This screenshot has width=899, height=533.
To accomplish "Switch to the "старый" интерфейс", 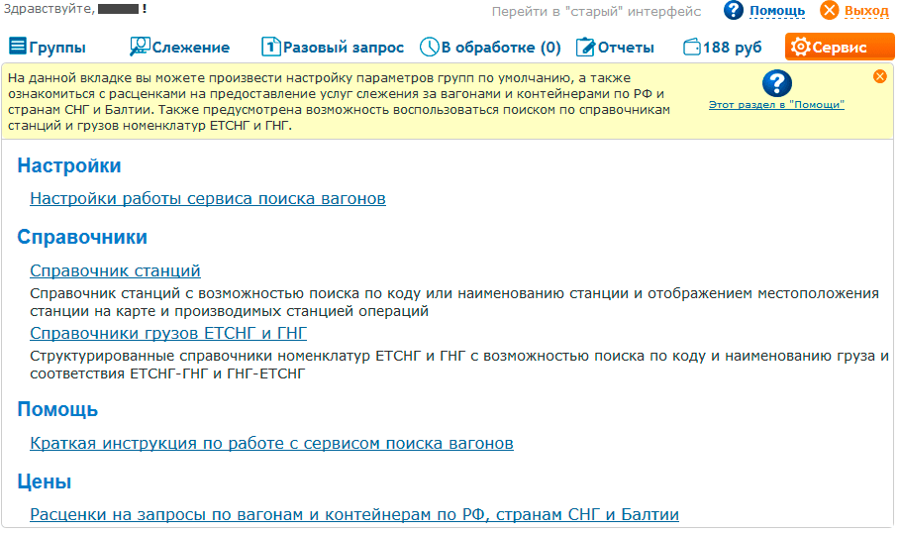I will pos(596,12).
